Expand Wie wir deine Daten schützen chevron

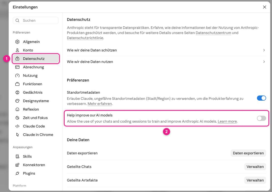tap(264, 50)
